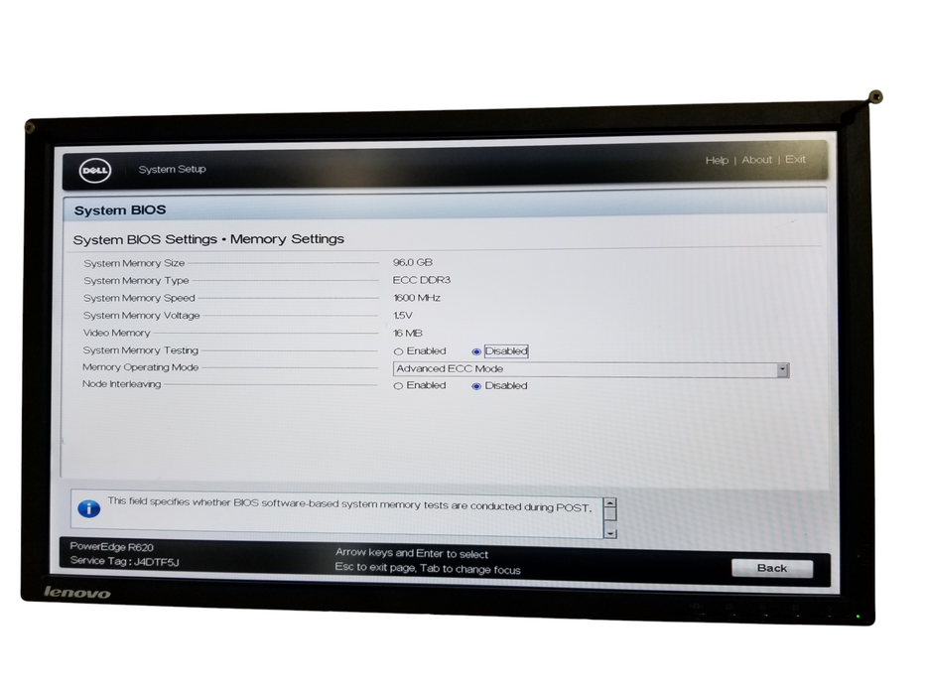Click the ECC DDR3 value

422,280
